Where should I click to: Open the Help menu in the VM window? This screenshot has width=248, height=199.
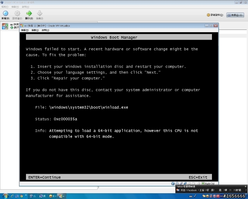(45, 30)
